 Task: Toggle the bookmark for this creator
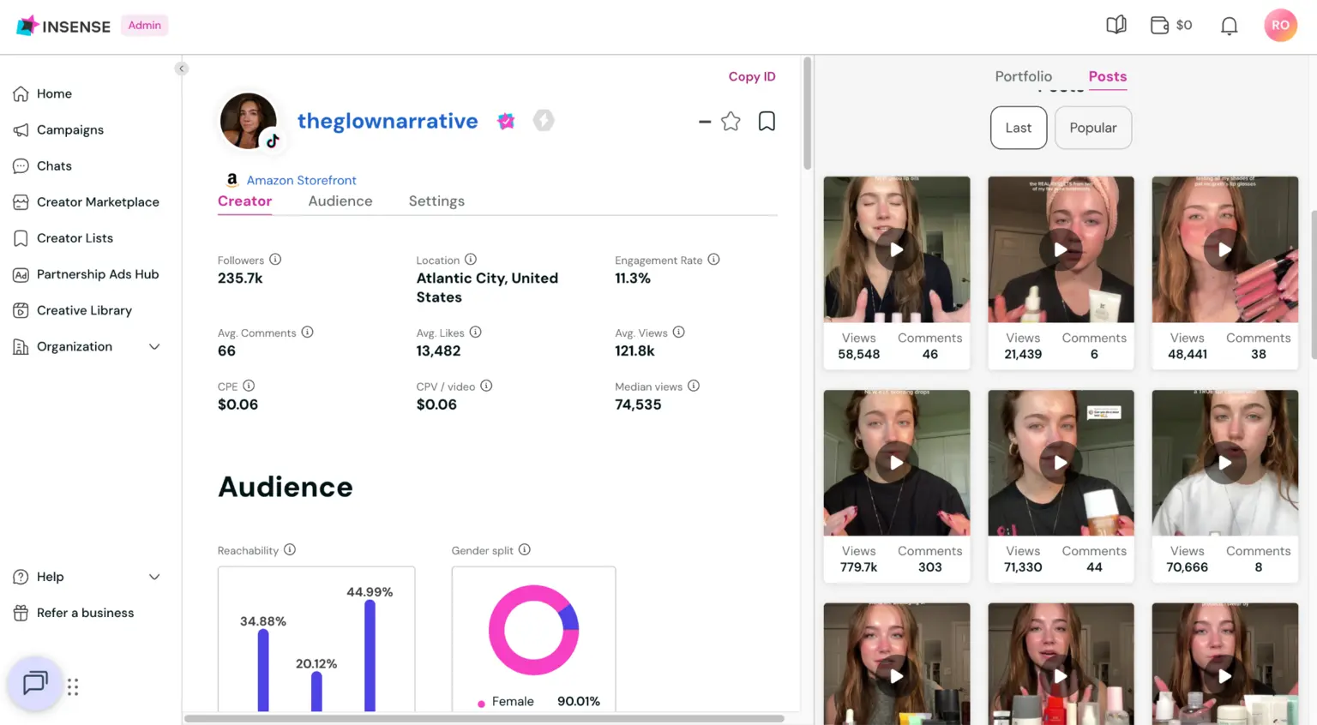coord(767,122)
